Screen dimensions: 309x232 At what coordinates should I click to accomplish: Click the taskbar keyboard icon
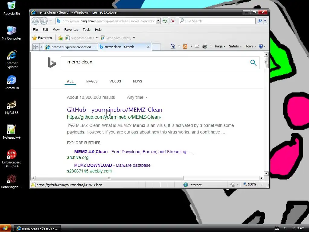coord(277,228)
